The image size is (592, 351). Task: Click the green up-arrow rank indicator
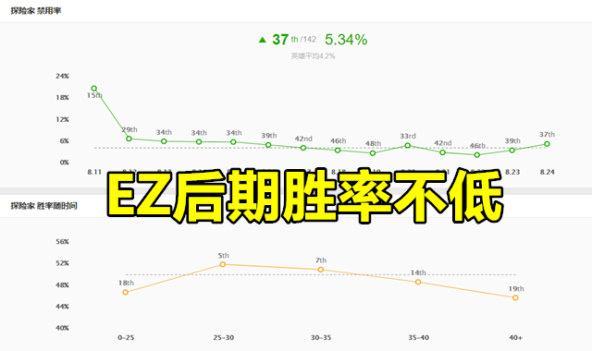tap(263, 40)
